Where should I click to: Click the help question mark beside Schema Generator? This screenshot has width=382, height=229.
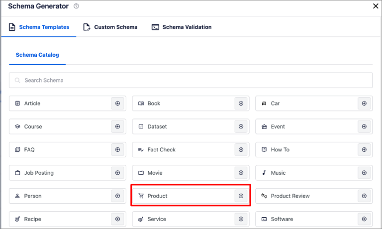click(x=76, y=6)
